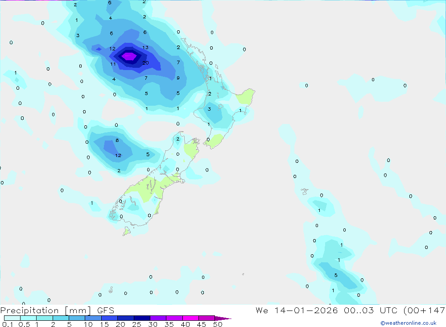The image size is (446, 327).
Task: Click the '20' value on the map near the purple core
Action: point(146,63)
